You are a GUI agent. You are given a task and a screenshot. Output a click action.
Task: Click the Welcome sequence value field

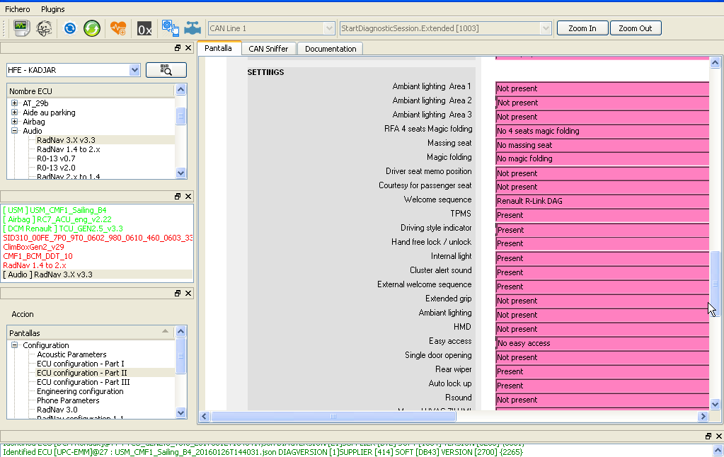[602, 202]
